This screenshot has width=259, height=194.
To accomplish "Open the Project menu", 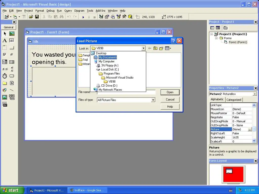I will (x=29, y=11).
